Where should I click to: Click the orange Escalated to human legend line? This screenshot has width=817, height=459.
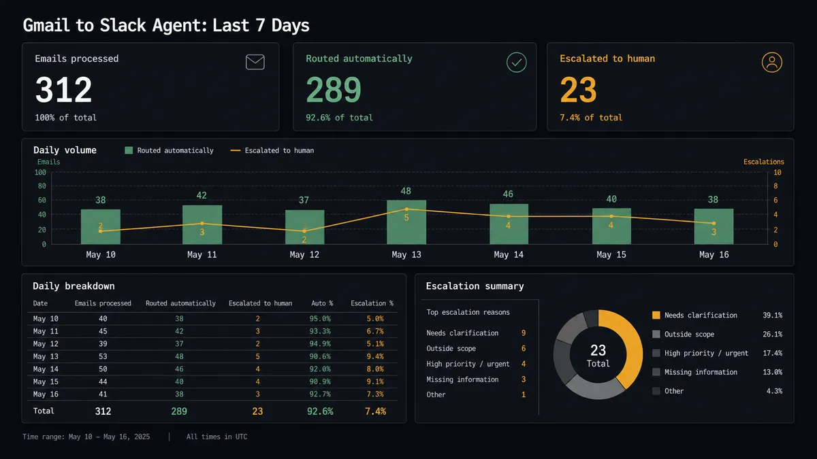pyautogui.click(x=236, y=150)
